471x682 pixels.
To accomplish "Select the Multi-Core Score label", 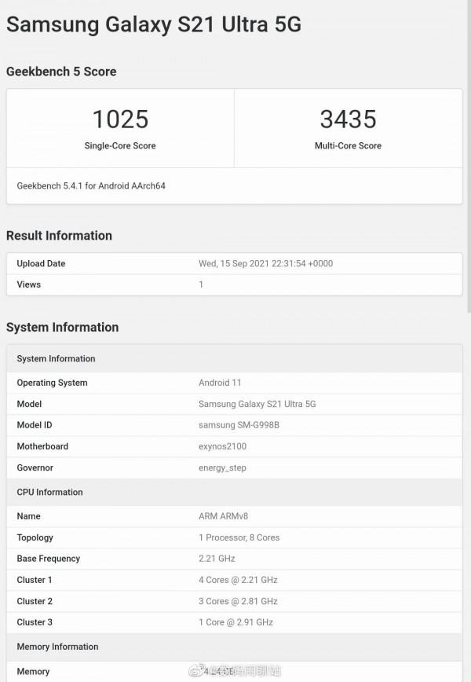I will 348,145.
